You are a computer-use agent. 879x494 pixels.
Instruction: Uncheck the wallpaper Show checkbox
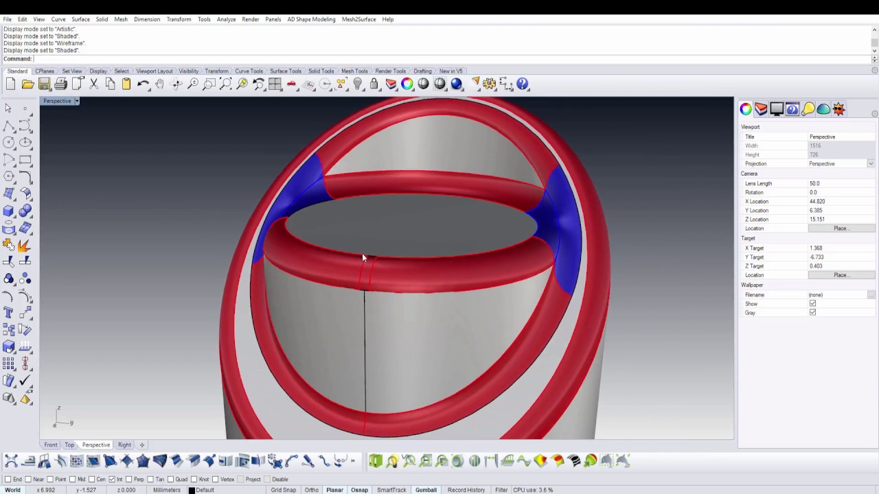pos(812,303)
